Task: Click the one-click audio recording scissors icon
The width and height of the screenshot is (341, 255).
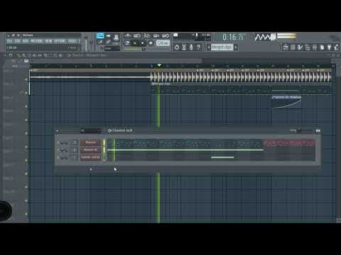Action: 184,47
